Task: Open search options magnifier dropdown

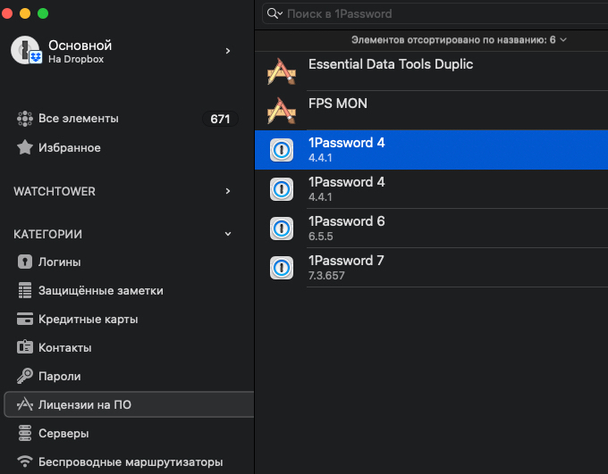Action: 274,13
